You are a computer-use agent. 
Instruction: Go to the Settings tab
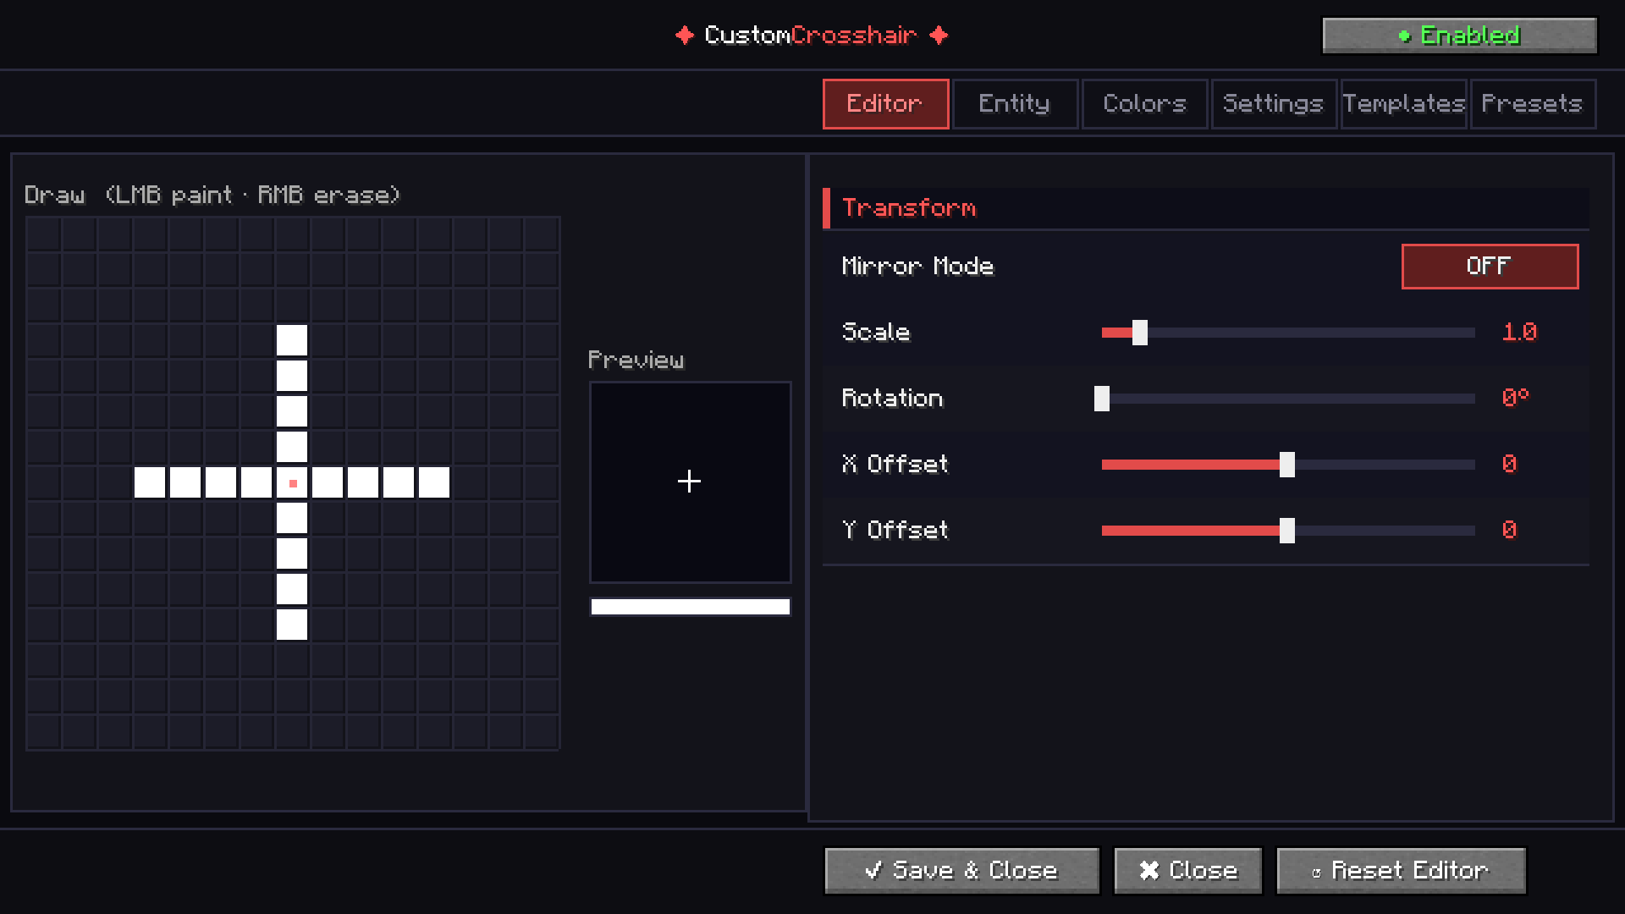coord(1274,104)
